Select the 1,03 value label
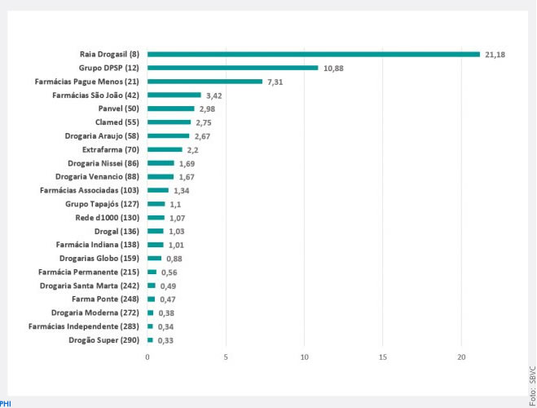The image size is (537, 408). 176,232
